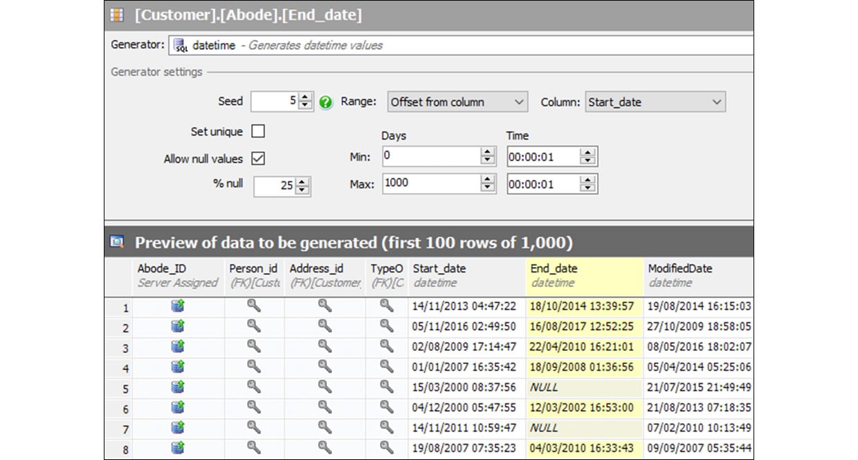Click the Abode_ID server assigned icon in row 2

(x=178, y=326)
